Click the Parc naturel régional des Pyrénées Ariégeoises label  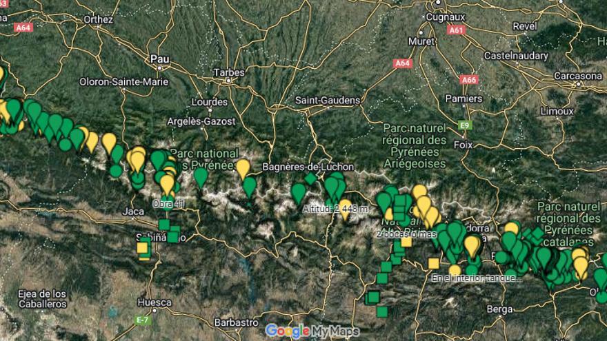415,146
